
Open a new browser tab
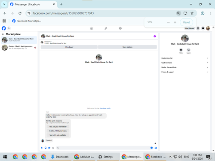pos(61,4)
